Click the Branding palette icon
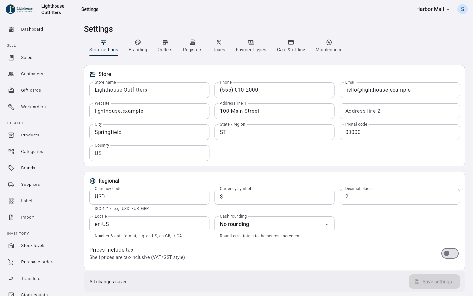Screen dimensions: 473x296 pyautogui.click(x=138, y=42)
